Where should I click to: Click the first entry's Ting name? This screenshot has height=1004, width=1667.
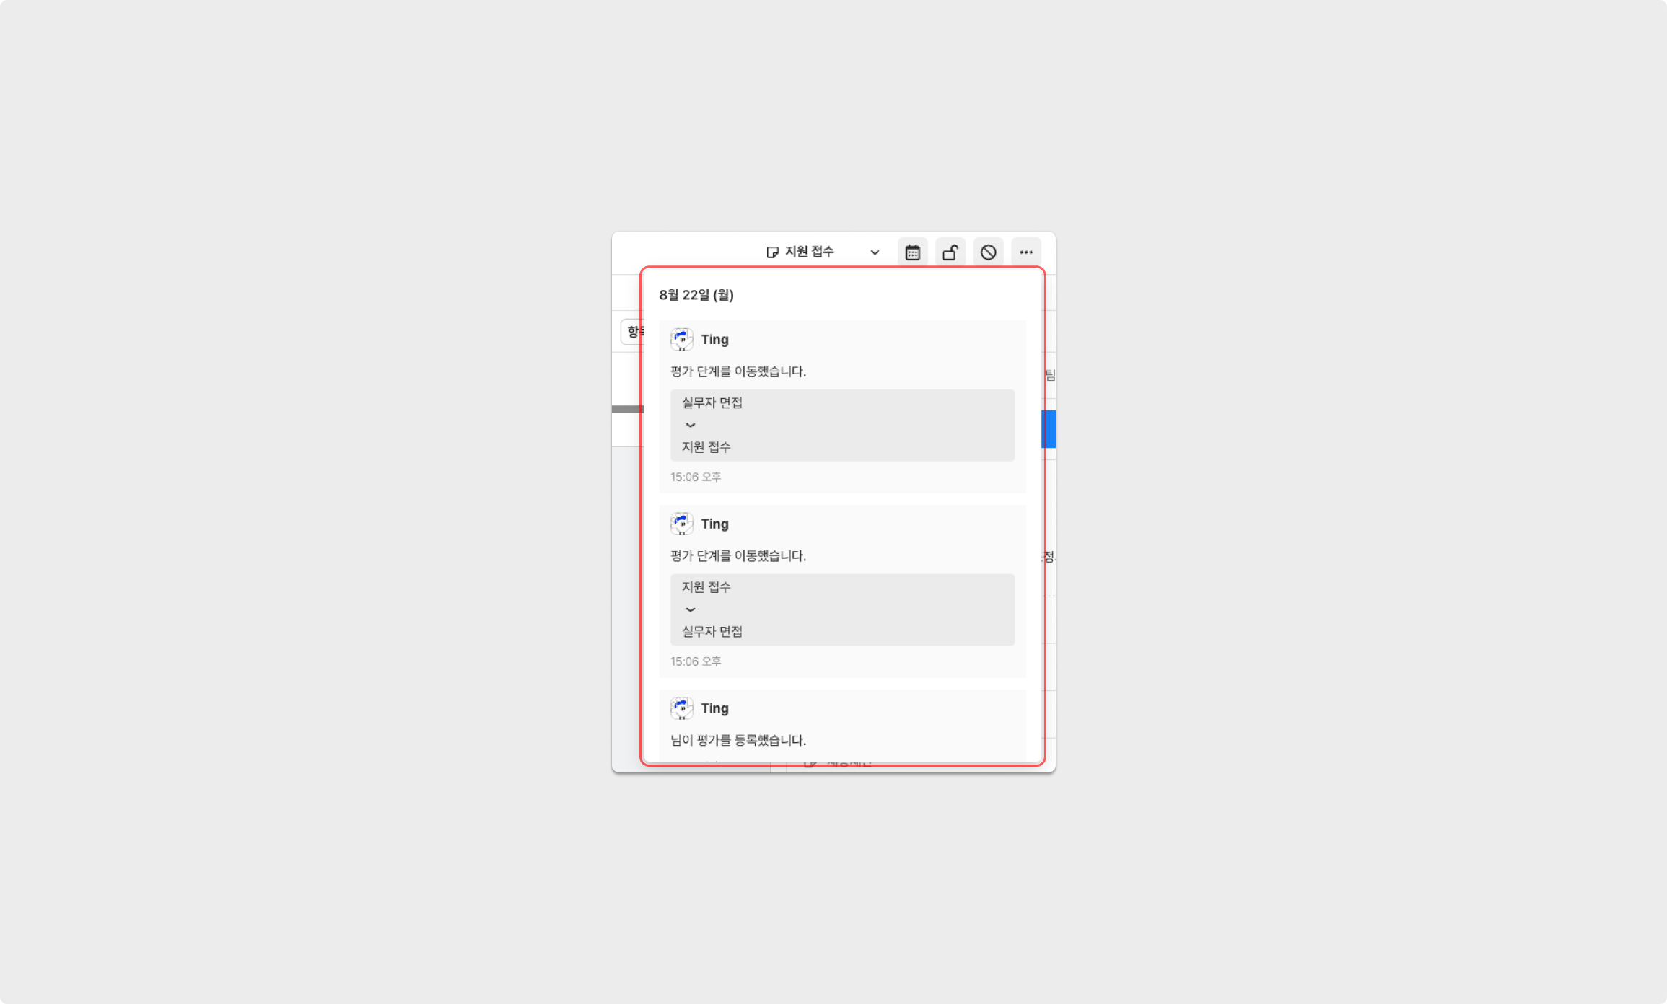tap(714, 340)
